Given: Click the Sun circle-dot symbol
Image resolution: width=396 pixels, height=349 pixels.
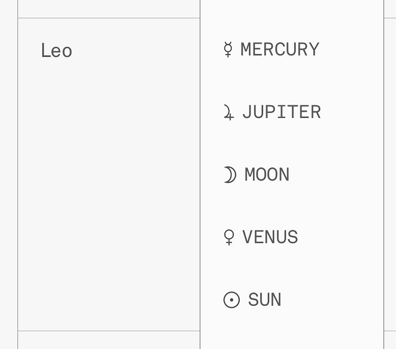Looking at the screenshot, I should coord(232,300).
